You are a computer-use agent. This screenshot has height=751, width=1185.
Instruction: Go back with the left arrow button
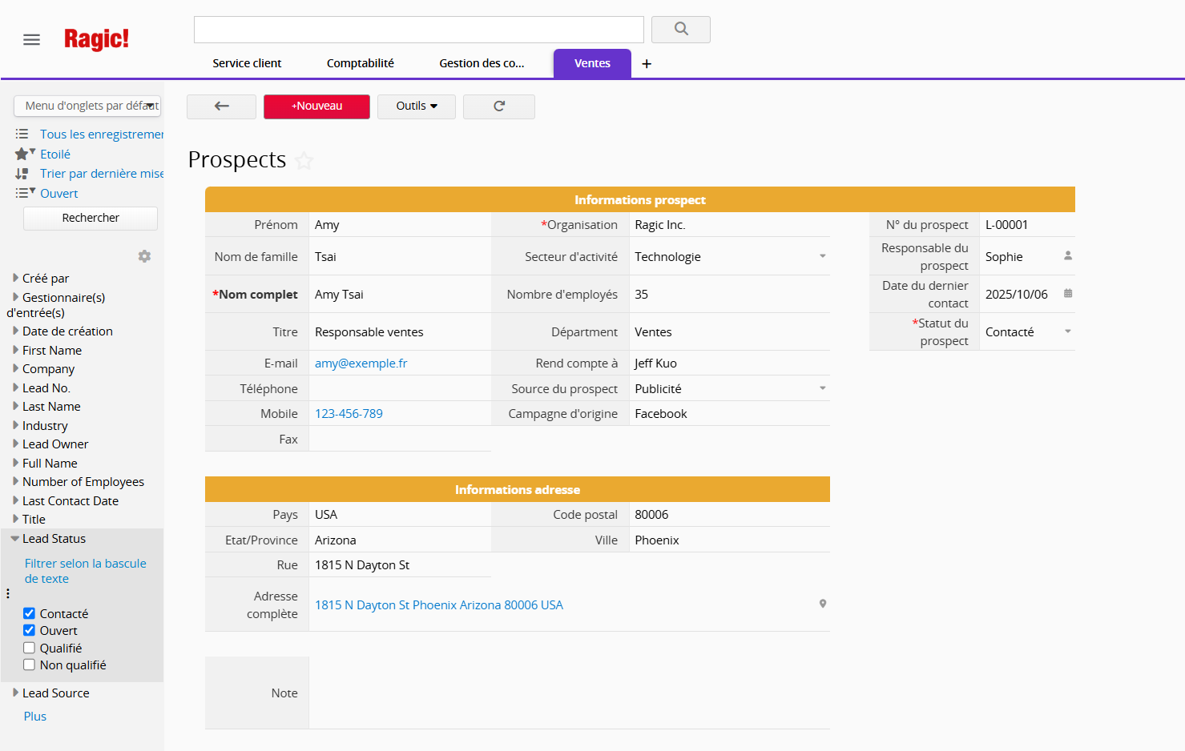221,106
